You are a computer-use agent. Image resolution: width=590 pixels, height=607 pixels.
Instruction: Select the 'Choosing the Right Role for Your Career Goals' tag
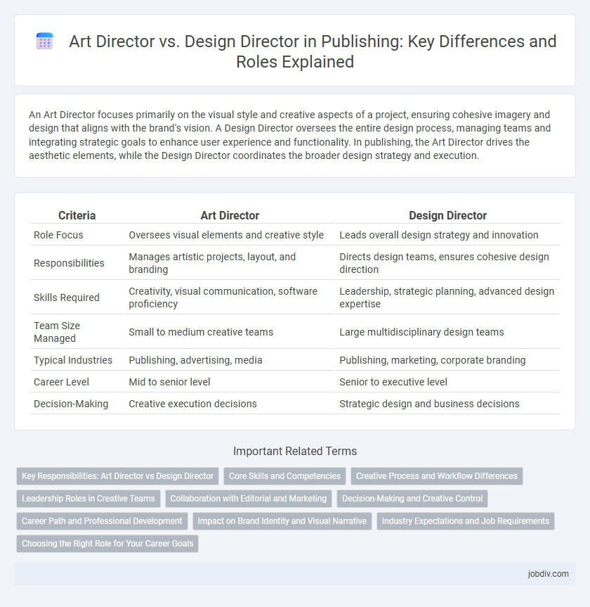(x=107, y=544)
